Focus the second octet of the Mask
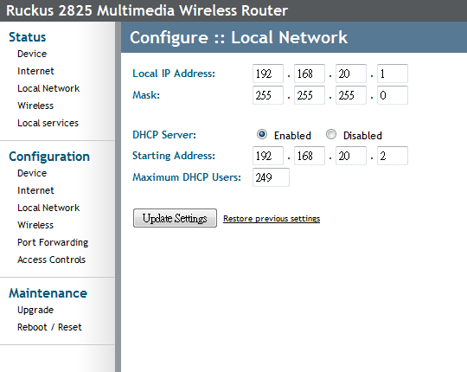This screenshot has height=372, width=467. pyautogui.click(x=310, y=95)
